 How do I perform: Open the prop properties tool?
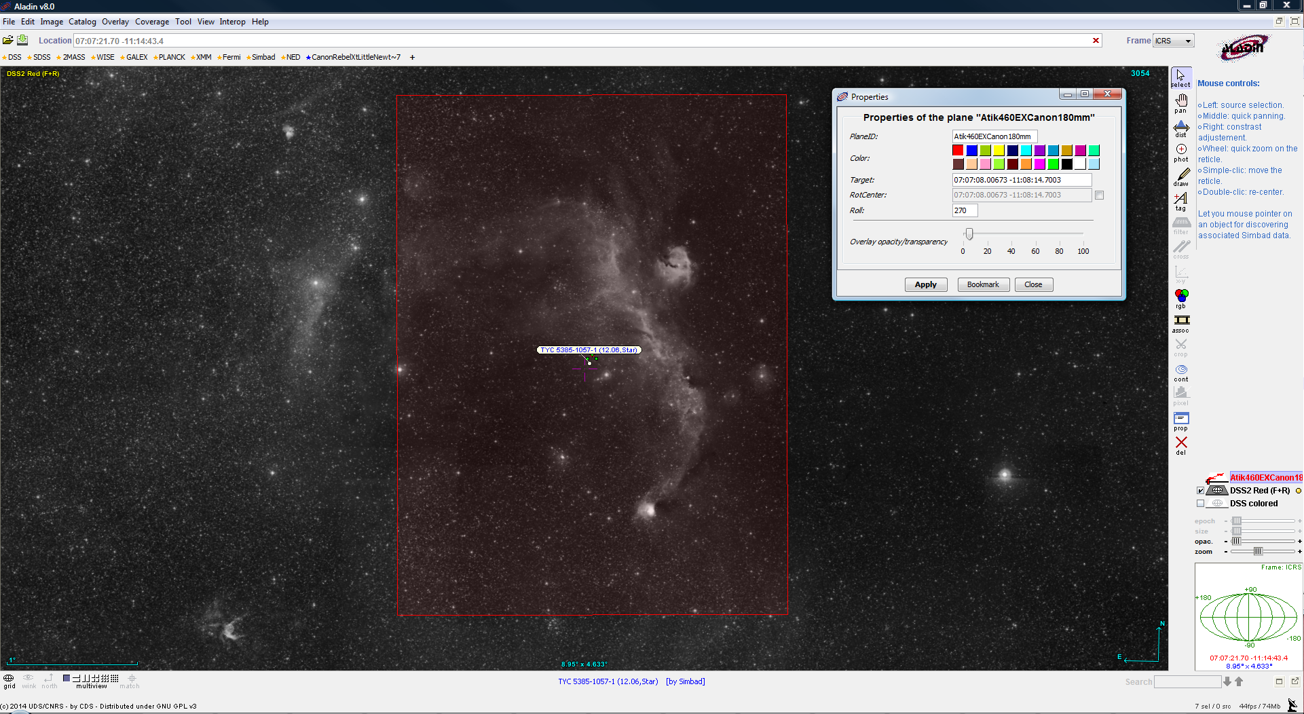[x=1181, y=421]
